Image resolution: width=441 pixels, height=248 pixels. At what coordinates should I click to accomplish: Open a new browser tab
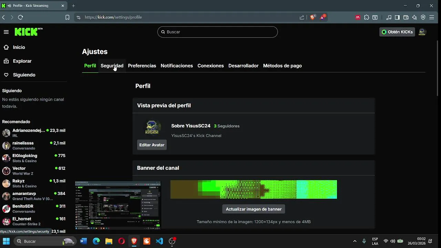click(x=73, y=6)
